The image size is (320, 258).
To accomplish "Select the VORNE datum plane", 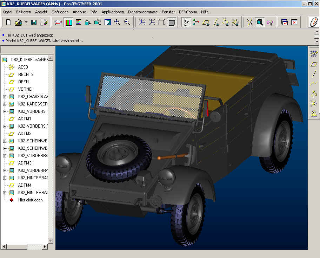I will coord(25,89).
